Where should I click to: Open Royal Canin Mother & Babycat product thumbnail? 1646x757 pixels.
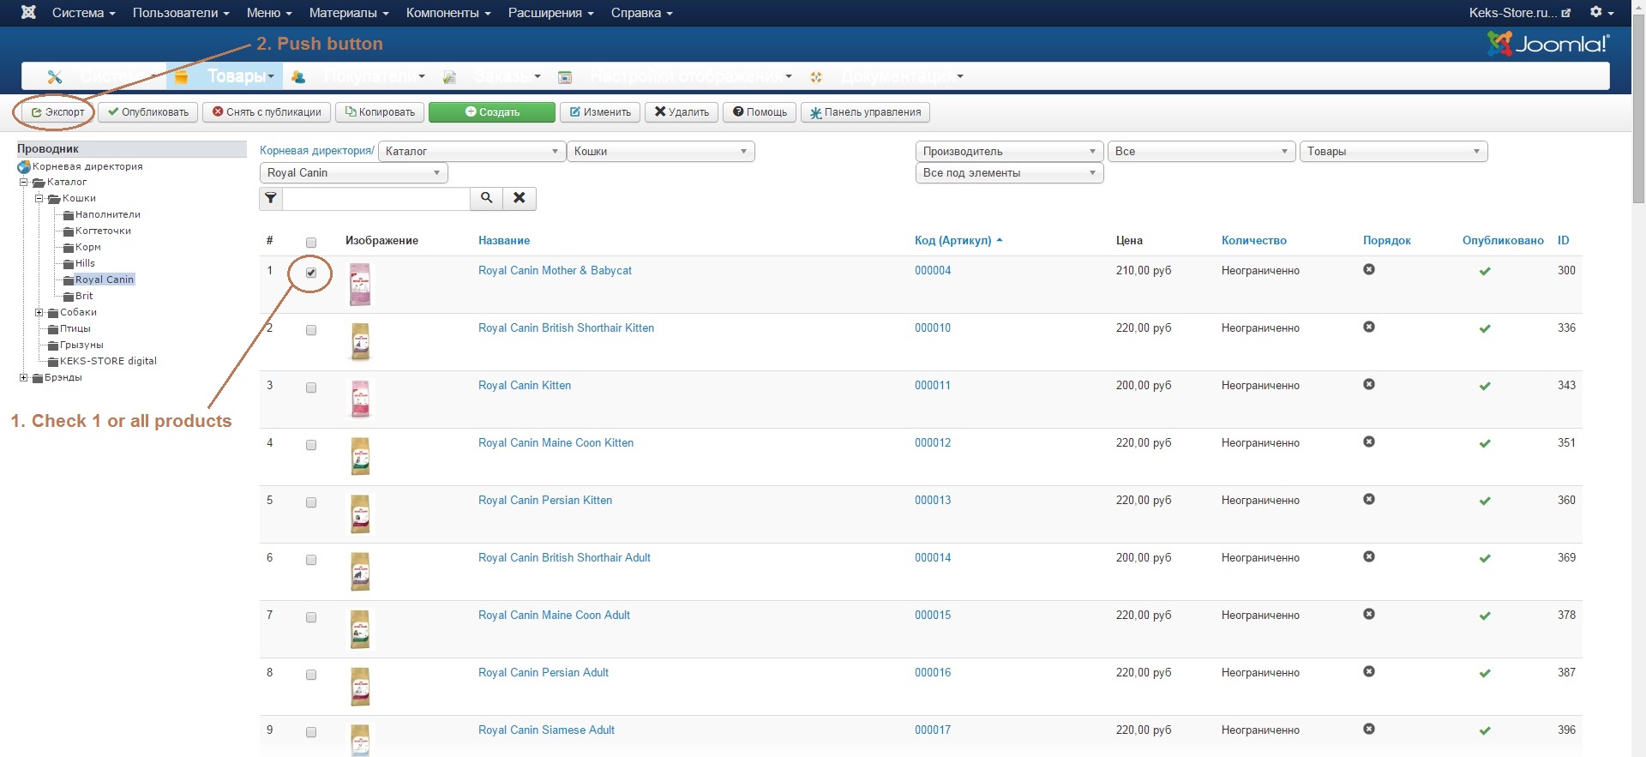360,285
